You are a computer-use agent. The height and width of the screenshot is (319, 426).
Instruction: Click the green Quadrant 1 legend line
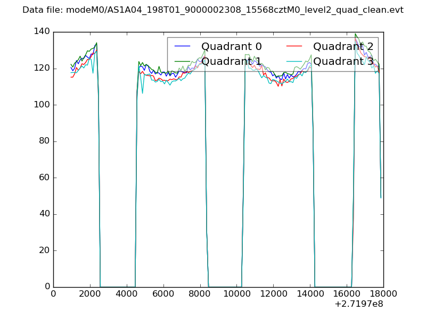[x=182, y=62]
